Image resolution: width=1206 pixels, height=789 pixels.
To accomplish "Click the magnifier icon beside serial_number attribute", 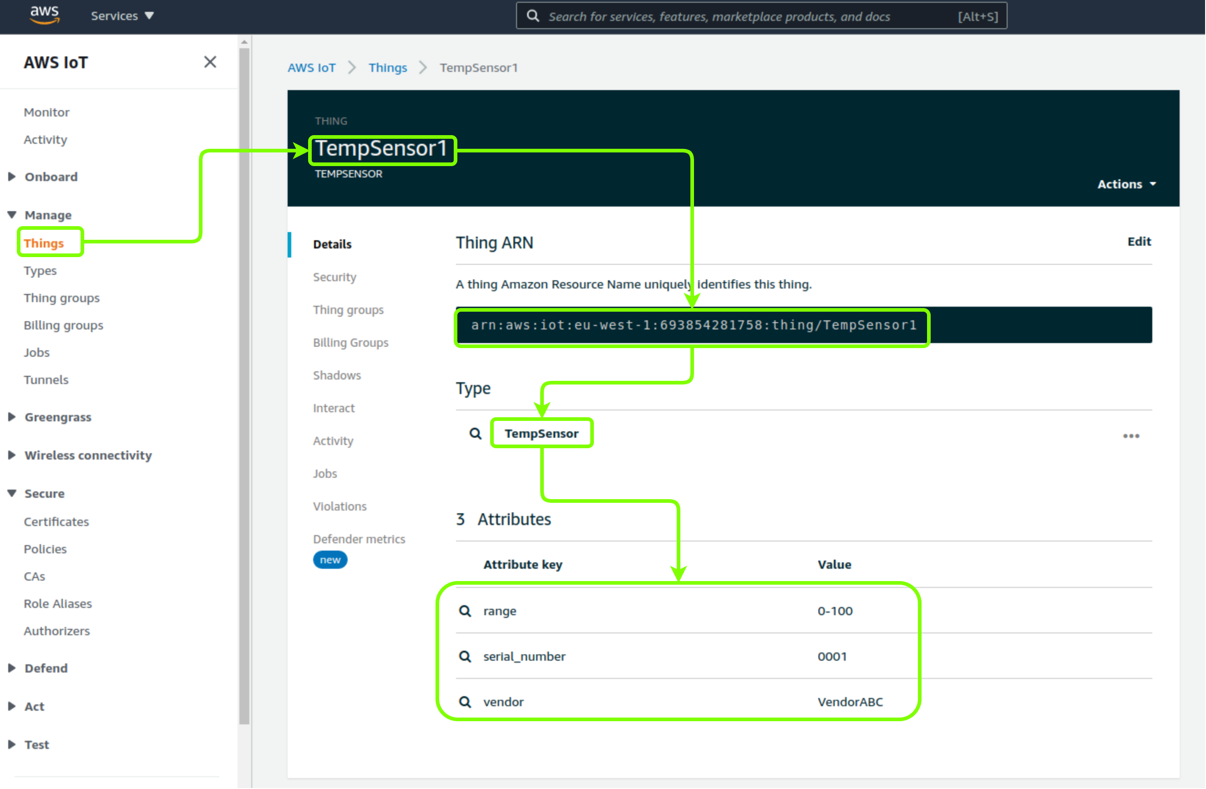I will [465, 657].
